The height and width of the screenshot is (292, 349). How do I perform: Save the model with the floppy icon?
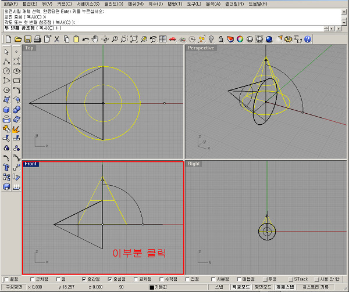pos(27,39)
